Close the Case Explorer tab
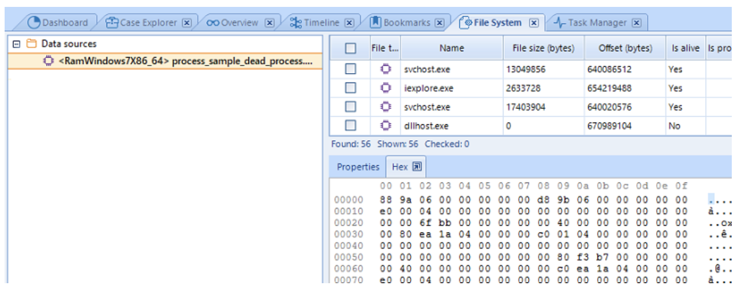The height and width of the screenshot is (297, 741). click(x=186, y=22)
